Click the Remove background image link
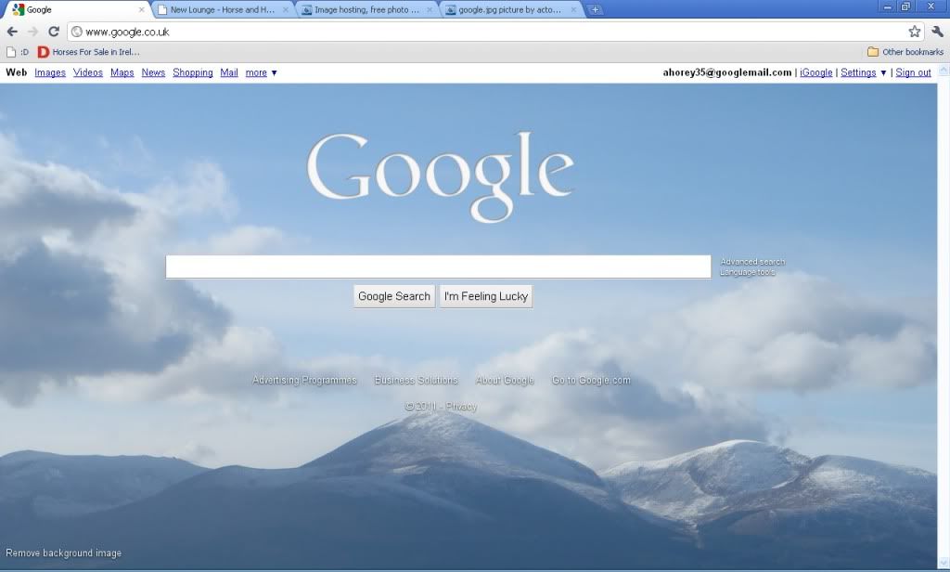This screenshot has width=950, height=572. pos(63,553)
